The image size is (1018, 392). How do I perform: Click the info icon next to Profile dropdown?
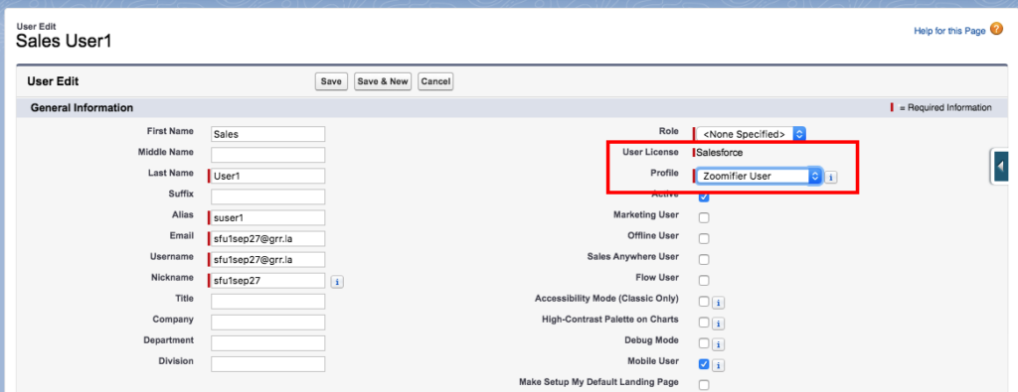(830, 177)
